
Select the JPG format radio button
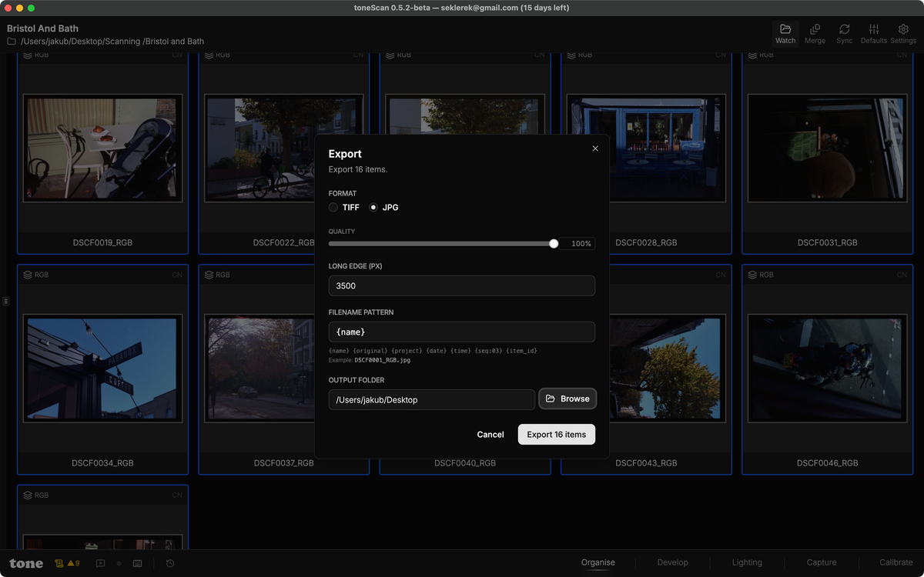(373, 208)
